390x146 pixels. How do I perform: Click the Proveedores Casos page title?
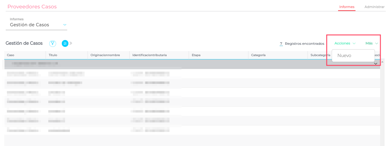click(x=32, y=7)
